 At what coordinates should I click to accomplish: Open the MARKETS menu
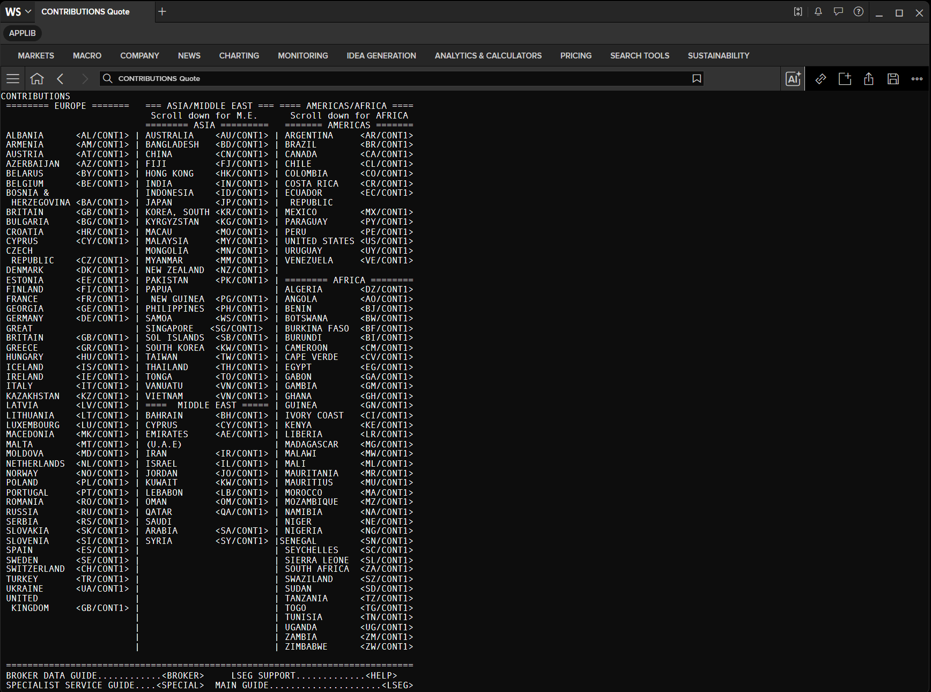36,56
